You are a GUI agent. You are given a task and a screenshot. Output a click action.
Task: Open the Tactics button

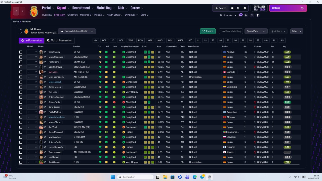click(x=208, y=31)
